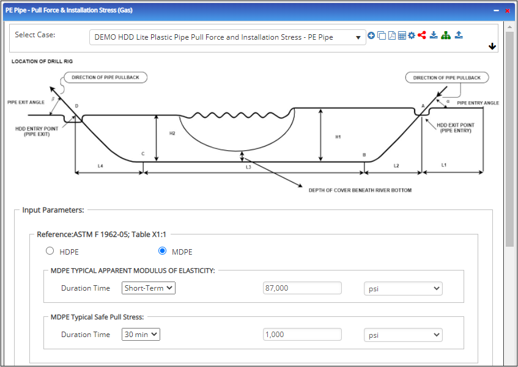Open the 30 min Duration Time dropdown
Screen dimensions: 518x367
click(141, 334)
